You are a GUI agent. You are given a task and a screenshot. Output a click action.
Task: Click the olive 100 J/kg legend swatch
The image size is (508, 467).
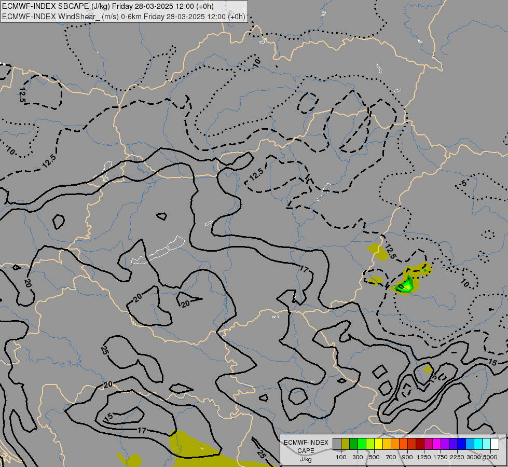coord(346,444)
